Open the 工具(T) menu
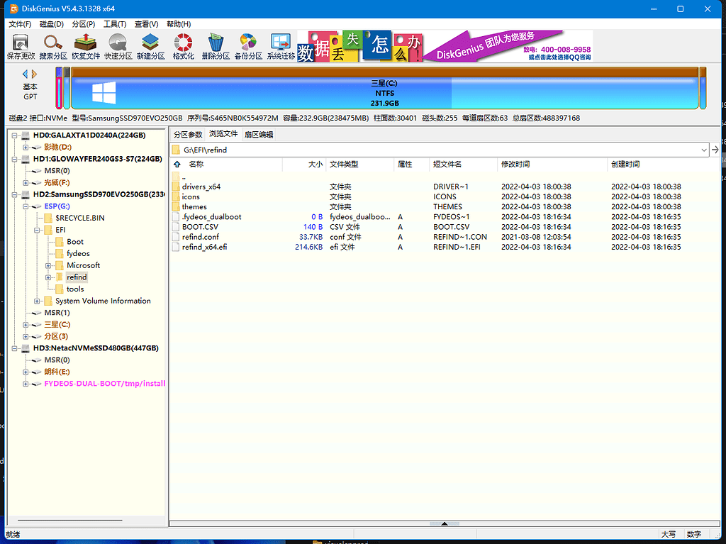The width and height of the screenshot is (726, 544). [x=114, y=24]
